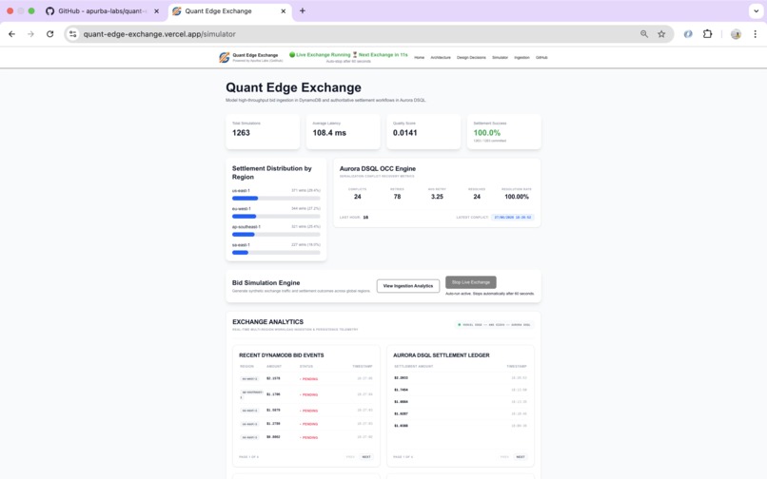
Task: Click the Settlement Success 100.0% value
Action: (x=486, y=133)
